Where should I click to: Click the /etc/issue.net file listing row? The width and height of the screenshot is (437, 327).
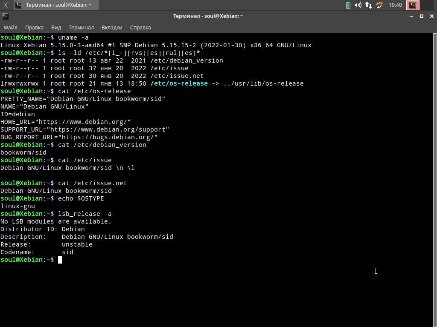tap(102, 76)
